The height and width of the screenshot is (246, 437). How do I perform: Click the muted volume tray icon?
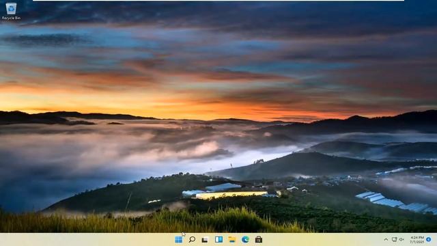tap(401, 240)
